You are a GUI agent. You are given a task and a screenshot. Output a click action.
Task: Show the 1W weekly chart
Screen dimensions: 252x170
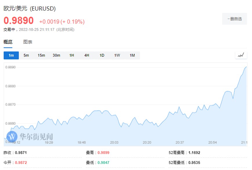pyautogui.click(x=117, y=55)
